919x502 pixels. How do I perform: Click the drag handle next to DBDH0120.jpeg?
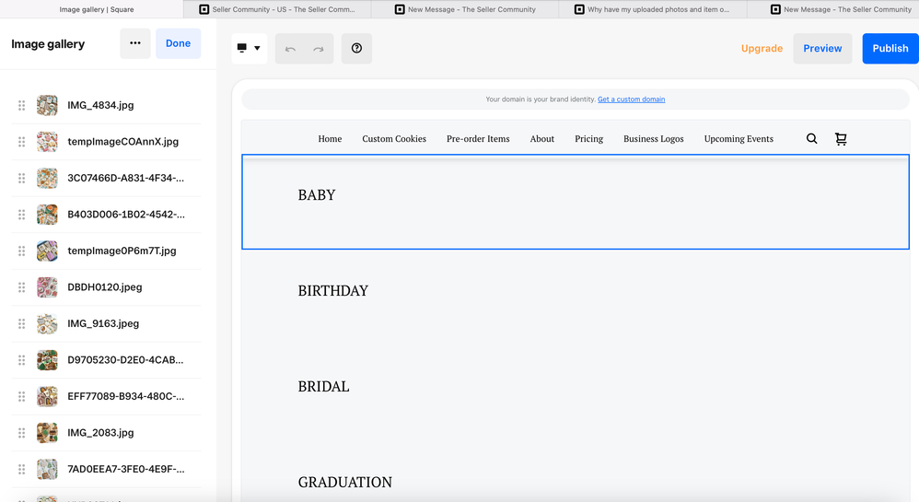(22, 287)
